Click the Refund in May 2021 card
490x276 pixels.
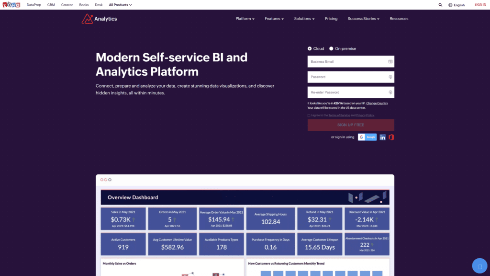coord(320,218)
